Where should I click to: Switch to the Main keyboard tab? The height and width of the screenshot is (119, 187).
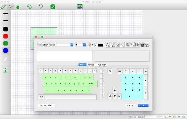click(x=82, y=65)
